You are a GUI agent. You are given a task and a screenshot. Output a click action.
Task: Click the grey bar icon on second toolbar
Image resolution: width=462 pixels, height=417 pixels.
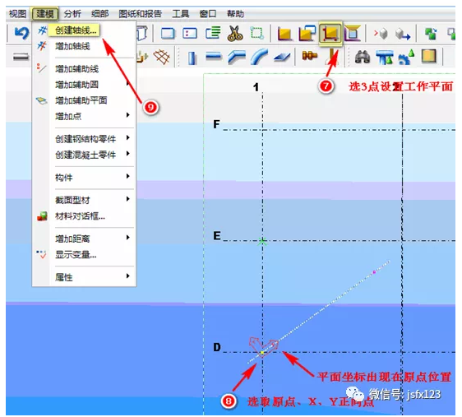coord(21,57)
